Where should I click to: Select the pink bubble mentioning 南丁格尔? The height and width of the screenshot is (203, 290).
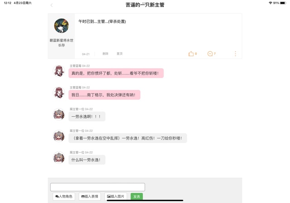pos(104,95)
